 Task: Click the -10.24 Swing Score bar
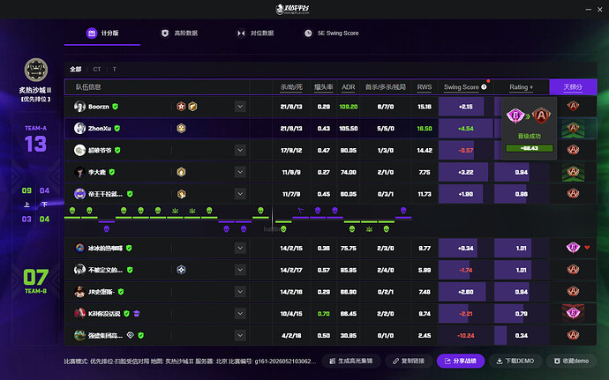(466, 335)
